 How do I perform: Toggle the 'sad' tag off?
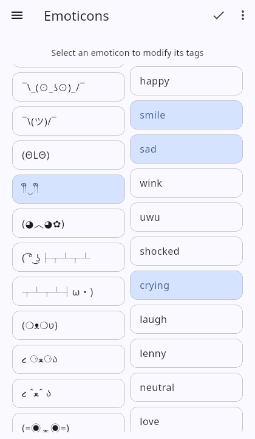point(186,149)
